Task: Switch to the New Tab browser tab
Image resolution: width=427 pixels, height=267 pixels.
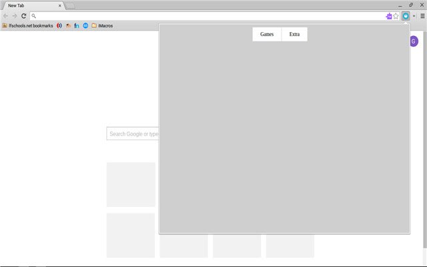Action: click(x=33, y=5)
